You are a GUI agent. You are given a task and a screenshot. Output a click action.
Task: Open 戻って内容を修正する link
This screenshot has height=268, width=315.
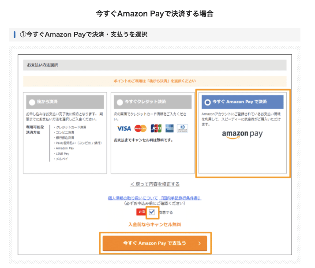tap(155, 184)
